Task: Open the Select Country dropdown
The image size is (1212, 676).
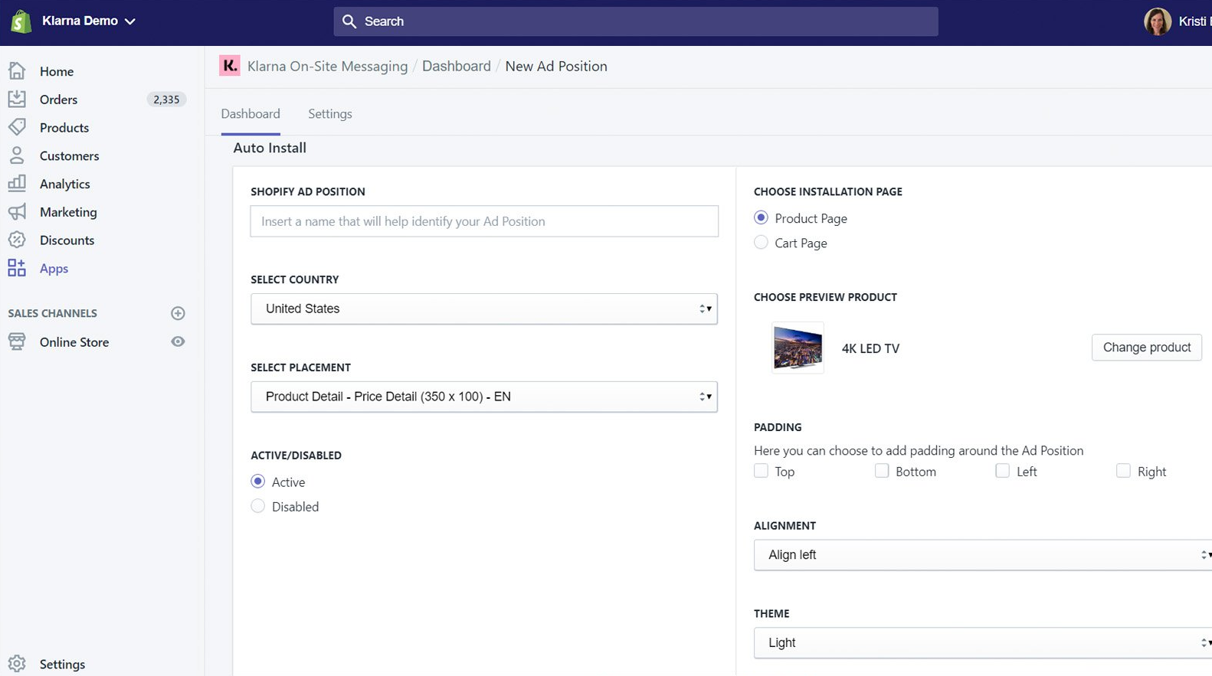Action: tap(484, 309)
